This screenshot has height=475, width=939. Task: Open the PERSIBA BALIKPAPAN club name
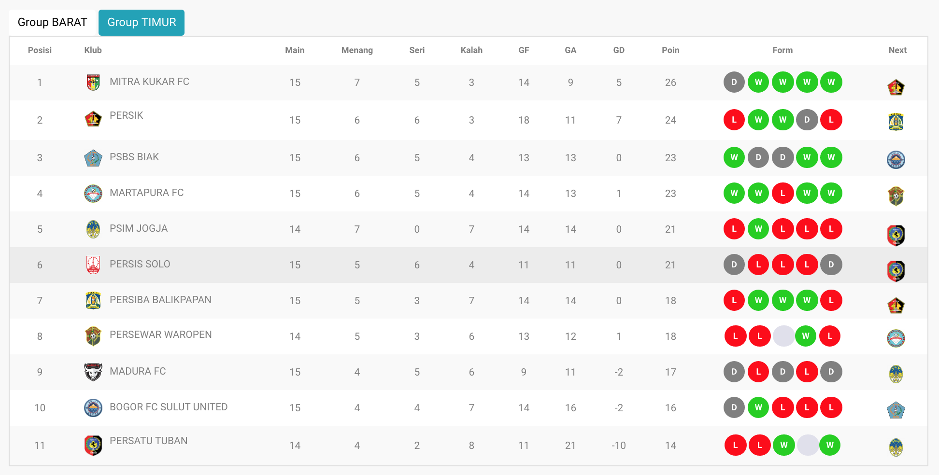160,300
